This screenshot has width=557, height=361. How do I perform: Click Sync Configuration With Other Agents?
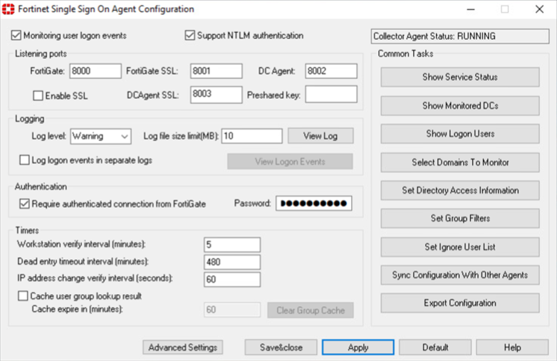460,275
